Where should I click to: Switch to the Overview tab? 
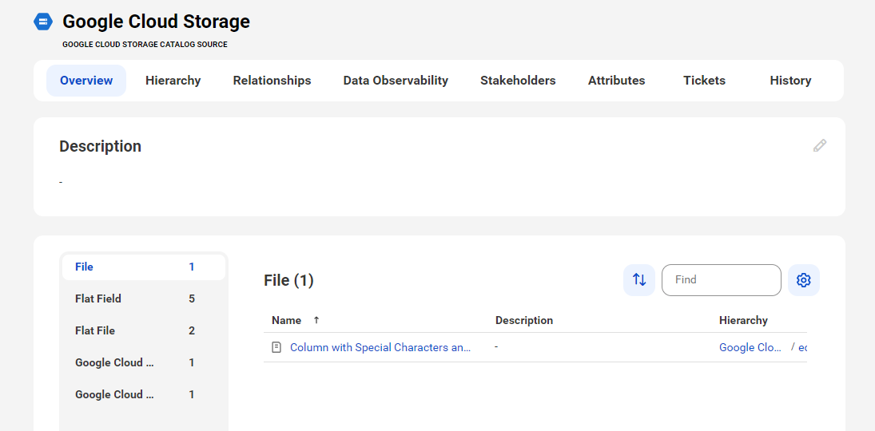[86, 81]
